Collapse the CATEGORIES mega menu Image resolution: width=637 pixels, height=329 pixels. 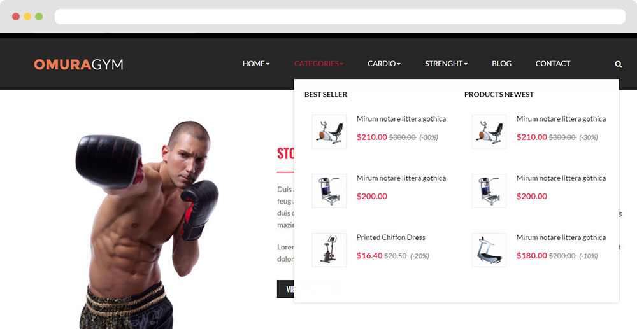click(318, 64)
